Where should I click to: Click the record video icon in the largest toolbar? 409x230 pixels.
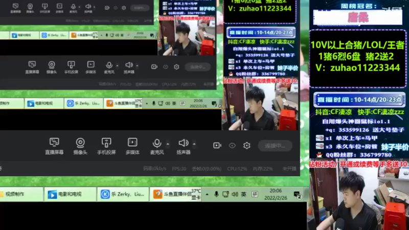[217, 145]
